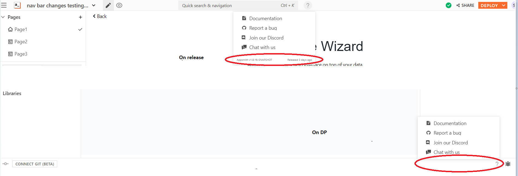The width and height of the screenshot is (518, 176).
Task: Open the Libraries section
Action: click(12, 93)
